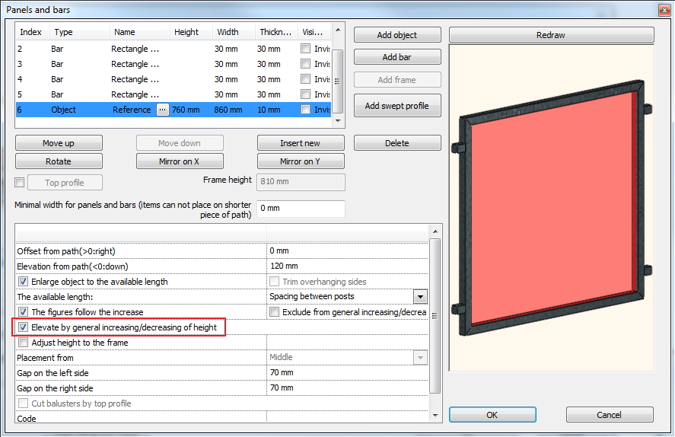
Task: Click the Visibility column header
Action: point(313,32)
